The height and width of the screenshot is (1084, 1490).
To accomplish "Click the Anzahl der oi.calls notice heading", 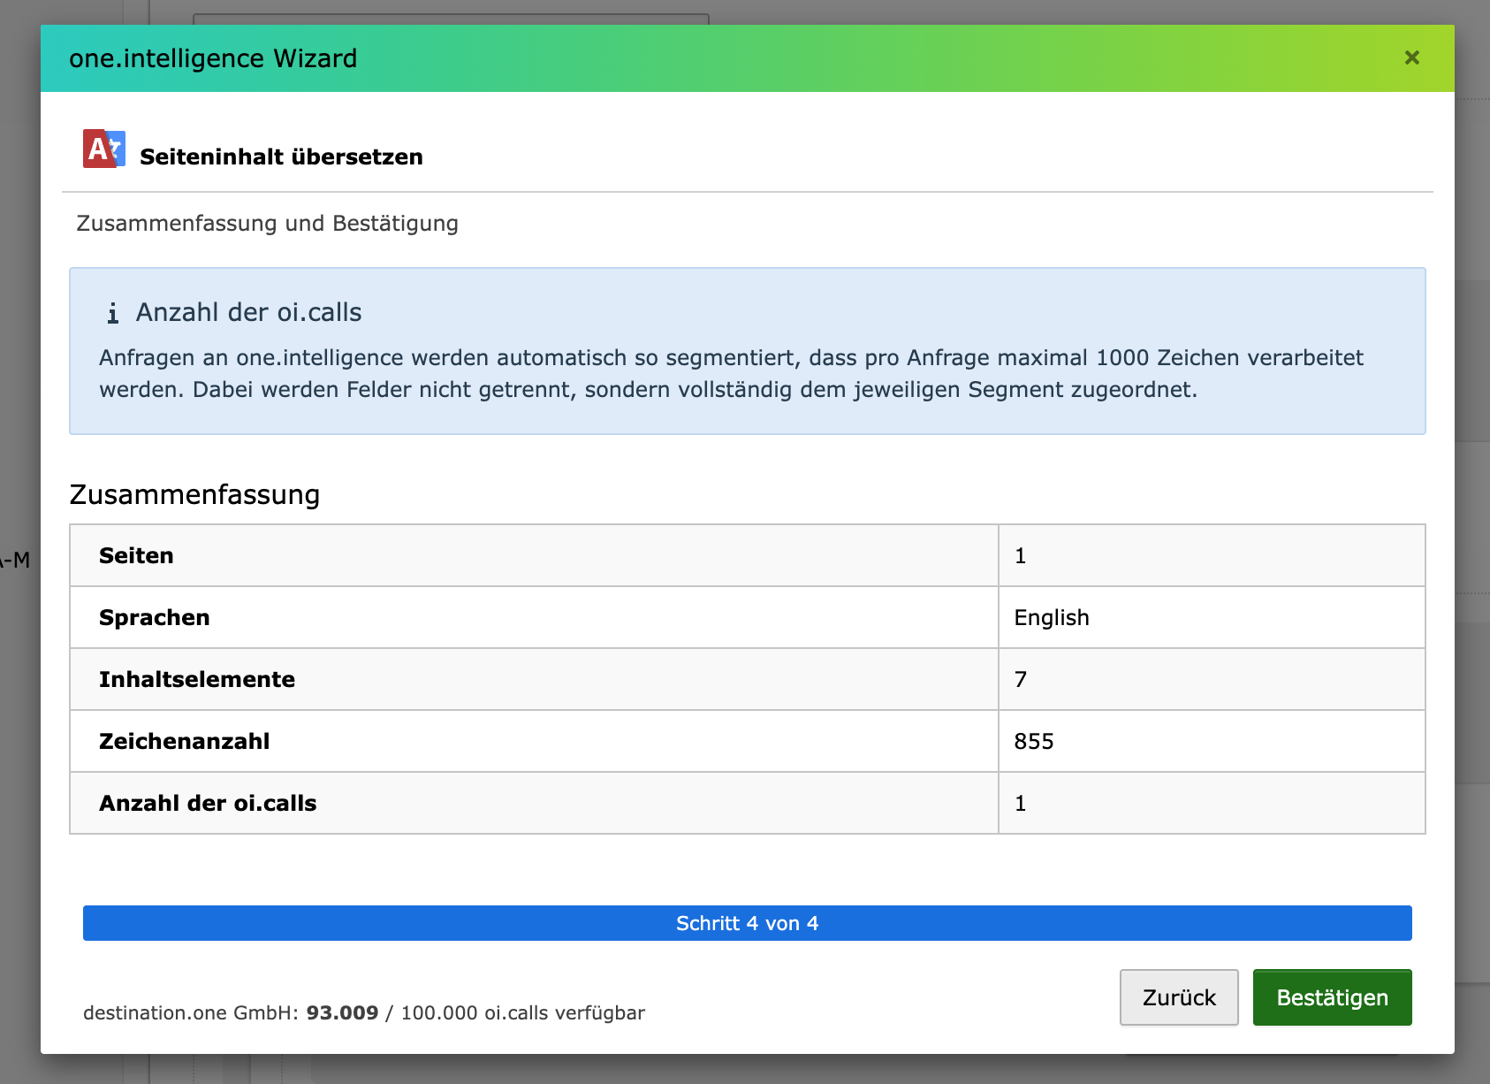I will click(x=248, y=312).
